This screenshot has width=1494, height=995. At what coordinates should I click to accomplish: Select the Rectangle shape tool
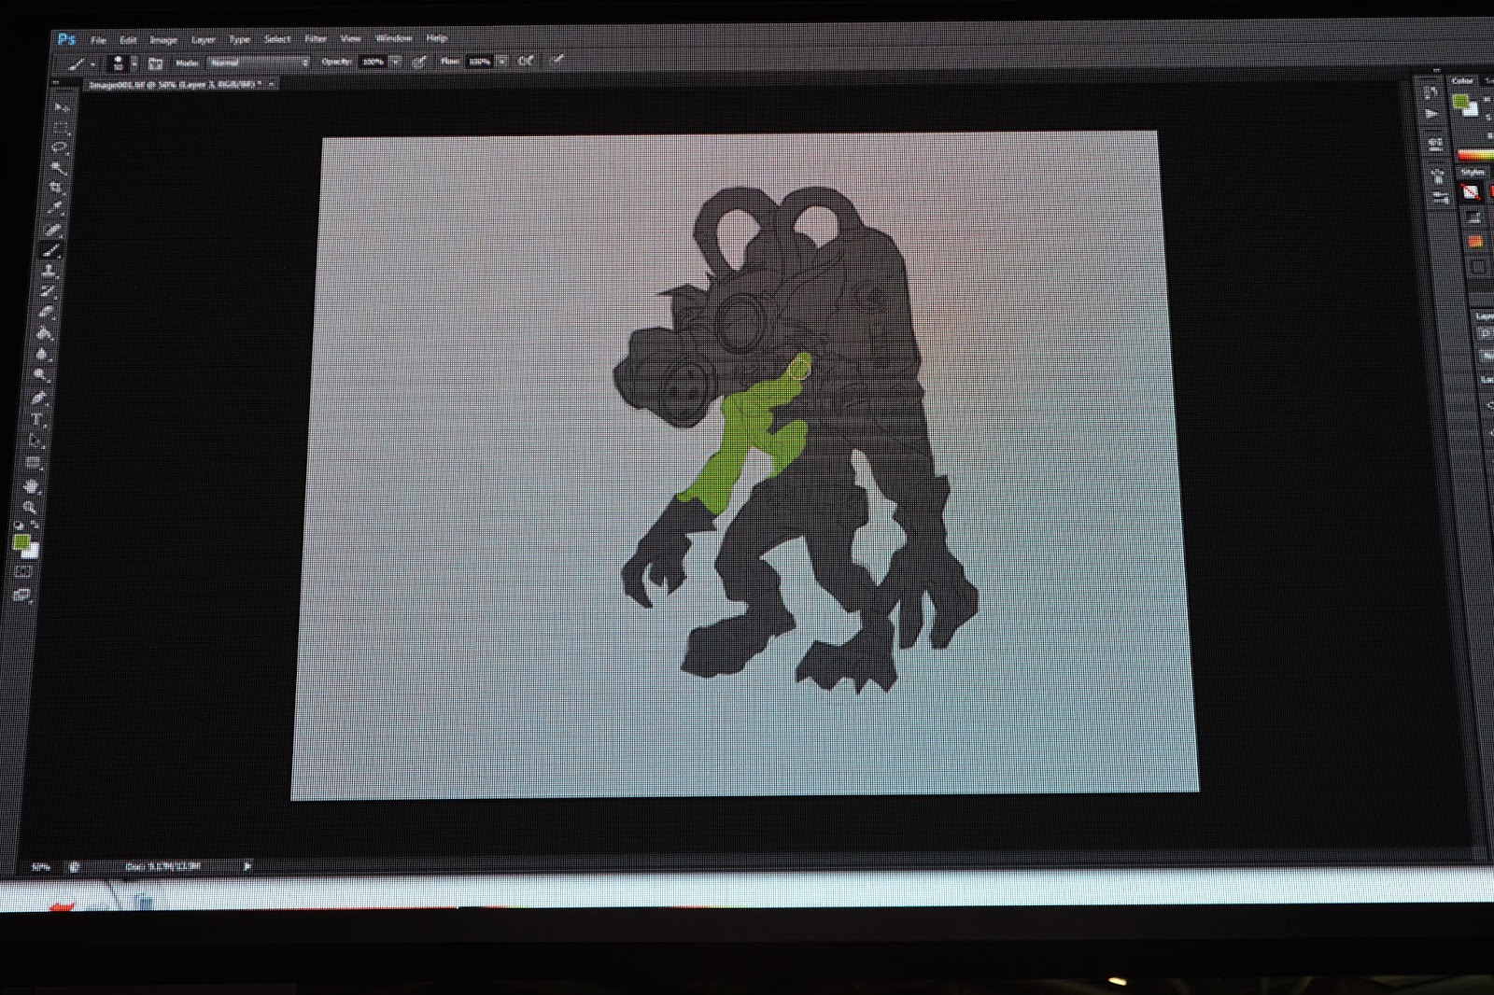tap(34, 463)
